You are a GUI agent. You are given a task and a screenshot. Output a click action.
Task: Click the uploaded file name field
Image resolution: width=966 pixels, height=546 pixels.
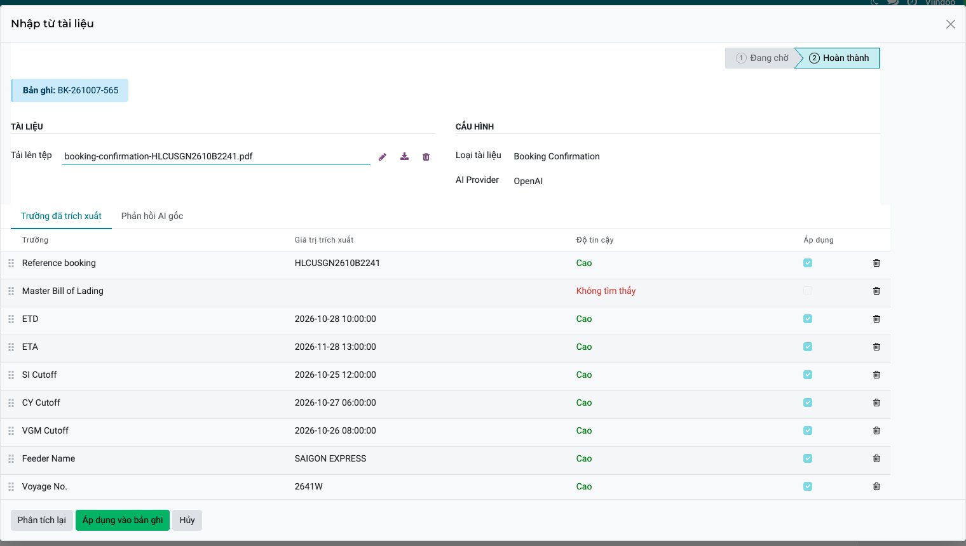point(216,156)
